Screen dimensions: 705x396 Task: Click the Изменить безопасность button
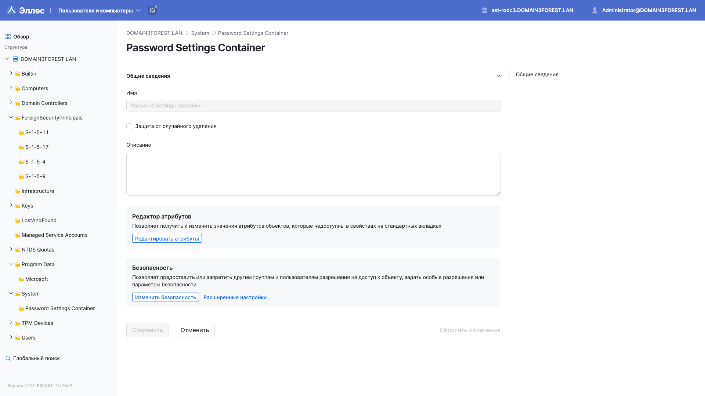tap(165, 297)
